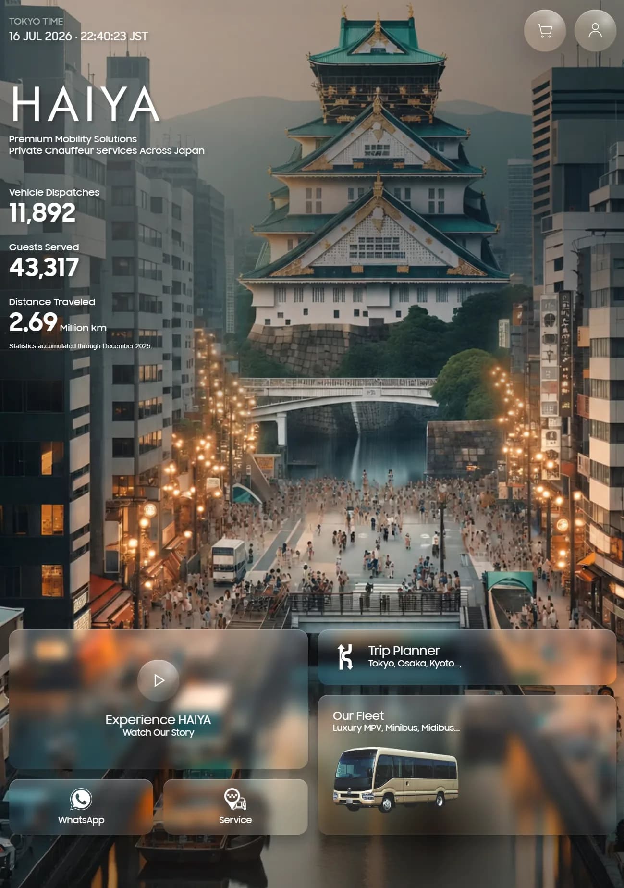Click "Tokyo, Osaka, Kyoto..." subtitle
The height and width of the screenshot is (888, 624).
click(415, 663)
